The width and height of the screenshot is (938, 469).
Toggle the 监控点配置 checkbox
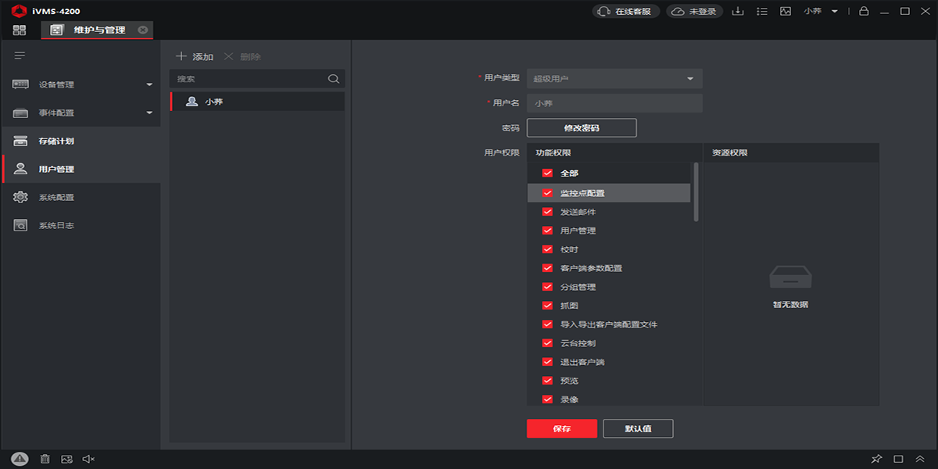[547, 193]
